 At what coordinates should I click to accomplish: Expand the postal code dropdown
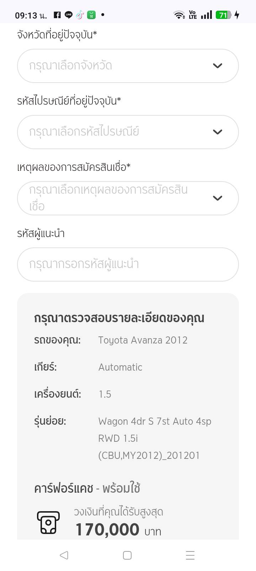(117, 132)
